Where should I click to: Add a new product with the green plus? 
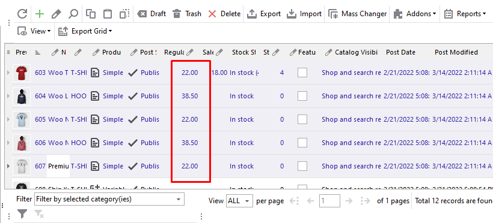point(40,14)
